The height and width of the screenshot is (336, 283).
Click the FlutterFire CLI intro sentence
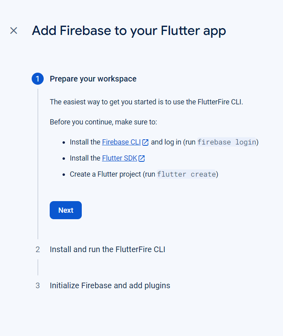(146, 102)
